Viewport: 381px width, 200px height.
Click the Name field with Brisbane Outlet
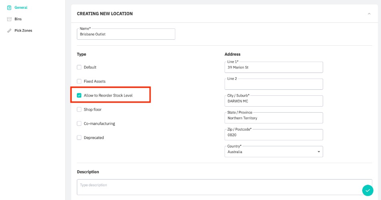[x=126, y=34]
